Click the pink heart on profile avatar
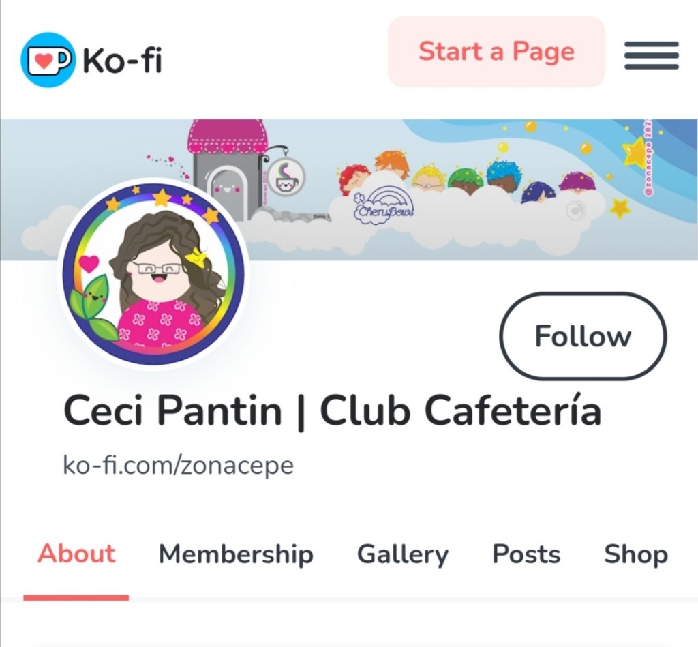This screenshot has height=647, width=698. pyautogui.click(x=89, y=263)
